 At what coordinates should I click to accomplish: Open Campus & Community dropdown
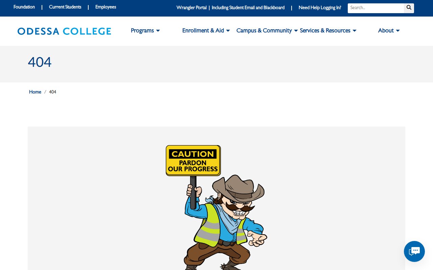coord(267,30)
